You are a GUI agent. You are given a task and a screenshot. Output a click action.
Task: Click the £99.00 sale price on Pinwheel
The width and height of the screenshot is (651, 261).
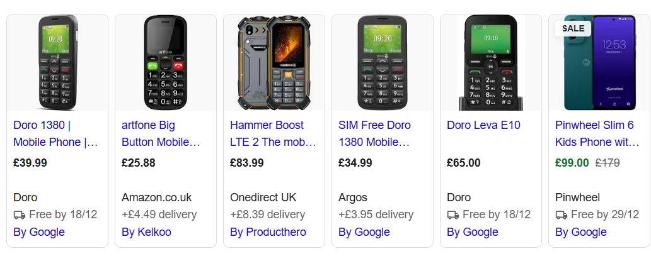[572, 163]
